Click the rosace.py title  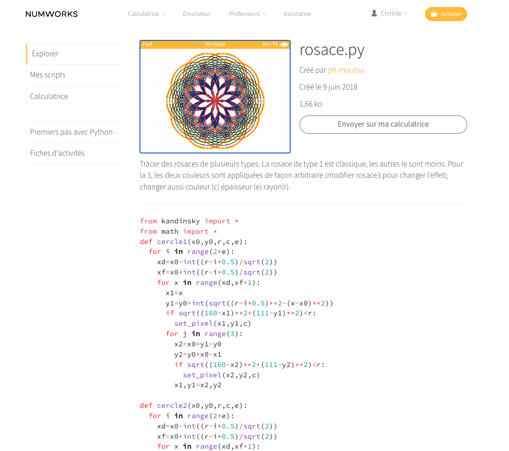(x=332, y=50)
